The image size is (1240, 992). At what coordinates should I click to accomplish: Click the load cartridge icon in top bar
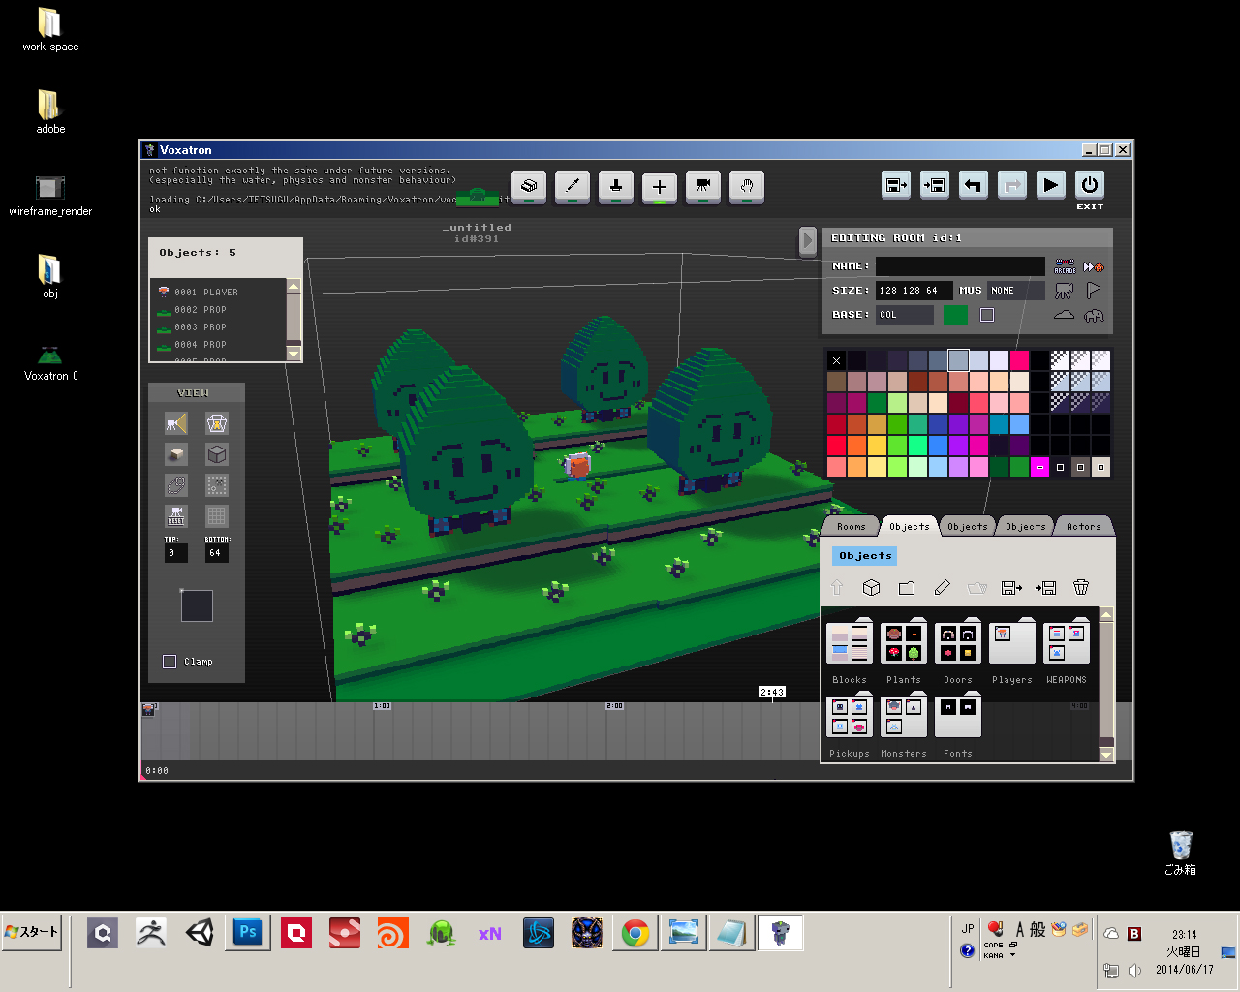935,185
